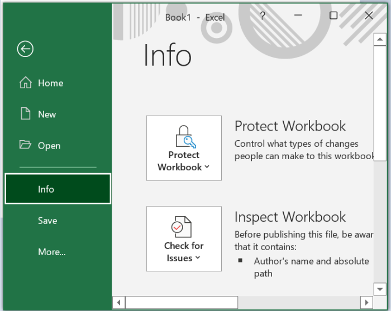Image resolution: width=391 pixels, height=311 pixels.
Task: Click "Author's name and absolute path" text
Action: click(x=312, y=267)
